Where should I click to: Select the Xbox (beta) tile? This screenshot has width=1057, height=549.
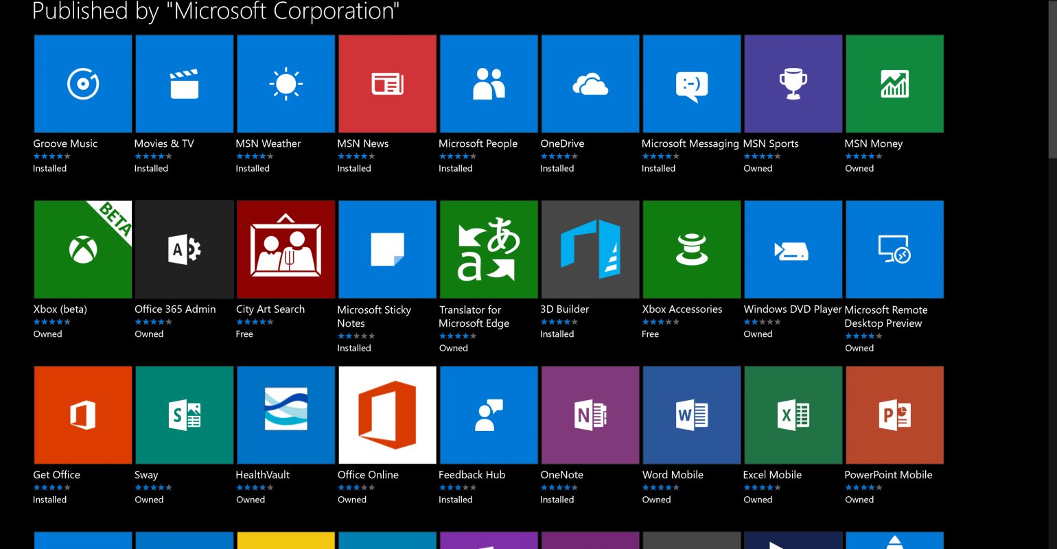82,249
